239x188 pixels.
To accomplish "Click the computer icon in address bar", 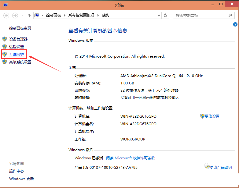I will (37, 15).
